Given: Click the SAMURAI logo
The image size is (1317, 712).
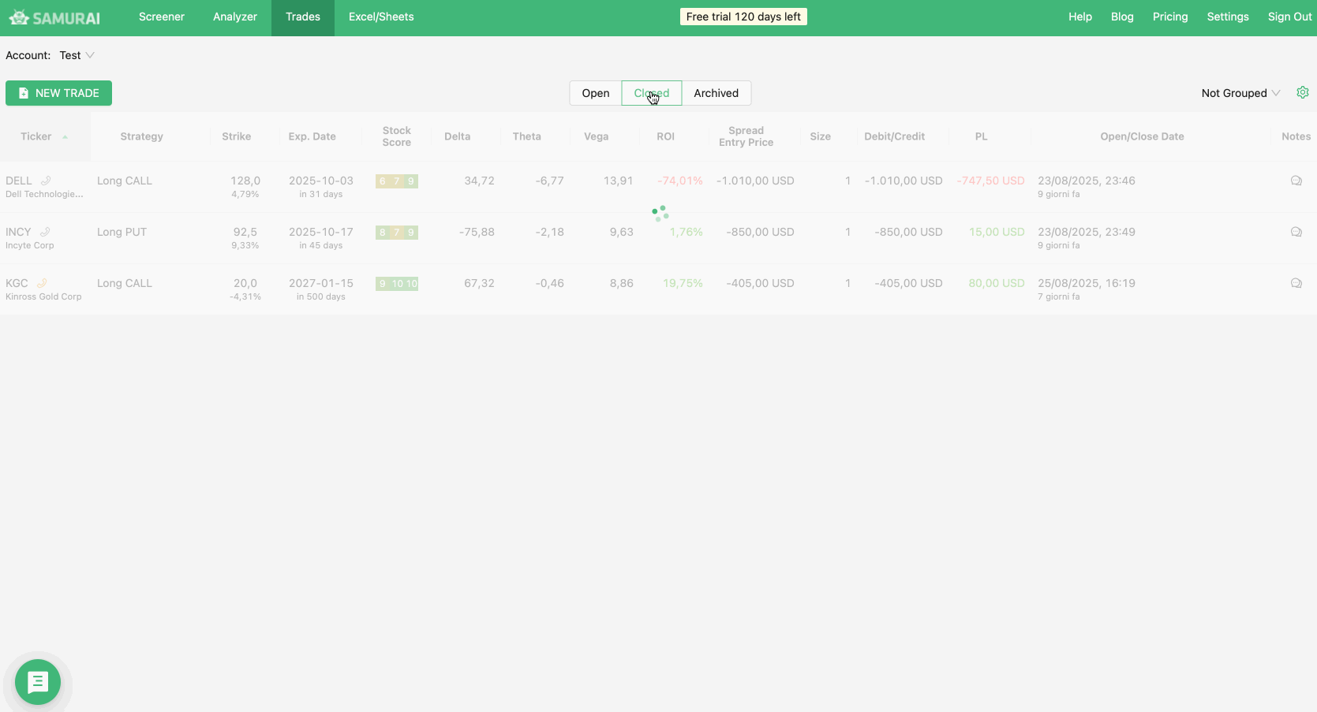Looking at the screenshot, I should tap(54, 16).
